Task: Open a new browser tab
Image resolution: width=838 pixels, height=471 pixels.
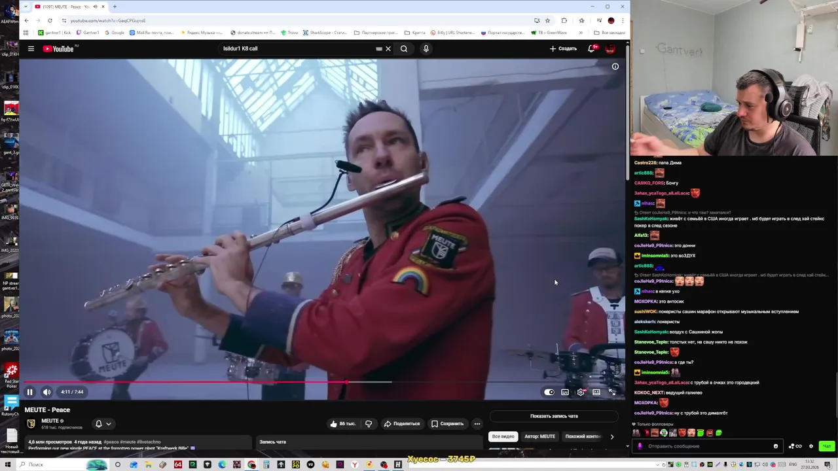Action: coord(115,7)
